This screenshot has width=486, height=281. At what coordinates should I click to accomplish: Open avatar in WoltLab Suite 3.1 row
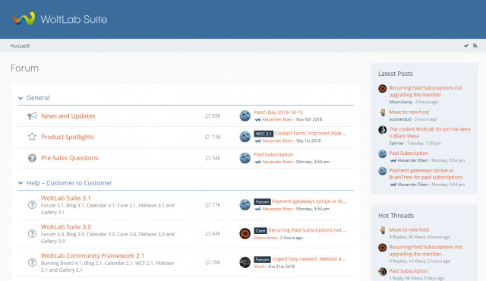[245, 204]
